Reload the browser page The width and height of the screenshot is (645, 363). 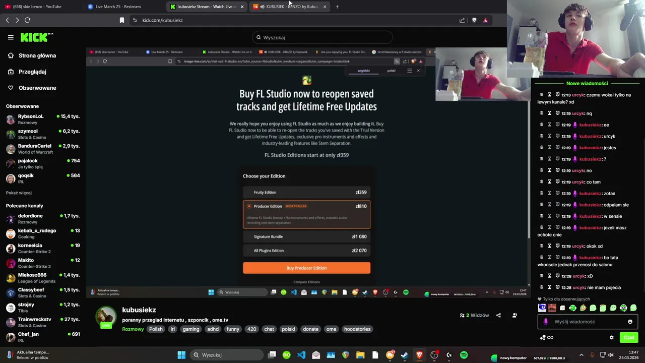coord(28,20)
